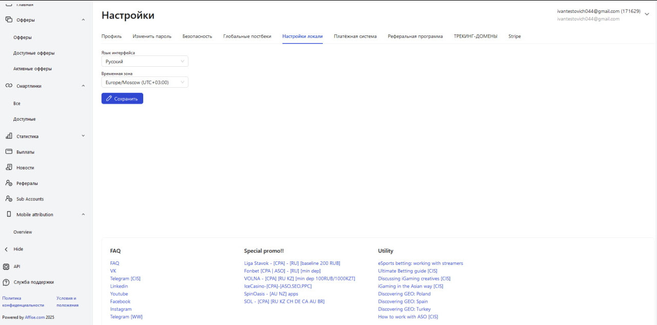Screen dimensions: 657x325
Task: Expand the account menu chevron
Action: 647,14
